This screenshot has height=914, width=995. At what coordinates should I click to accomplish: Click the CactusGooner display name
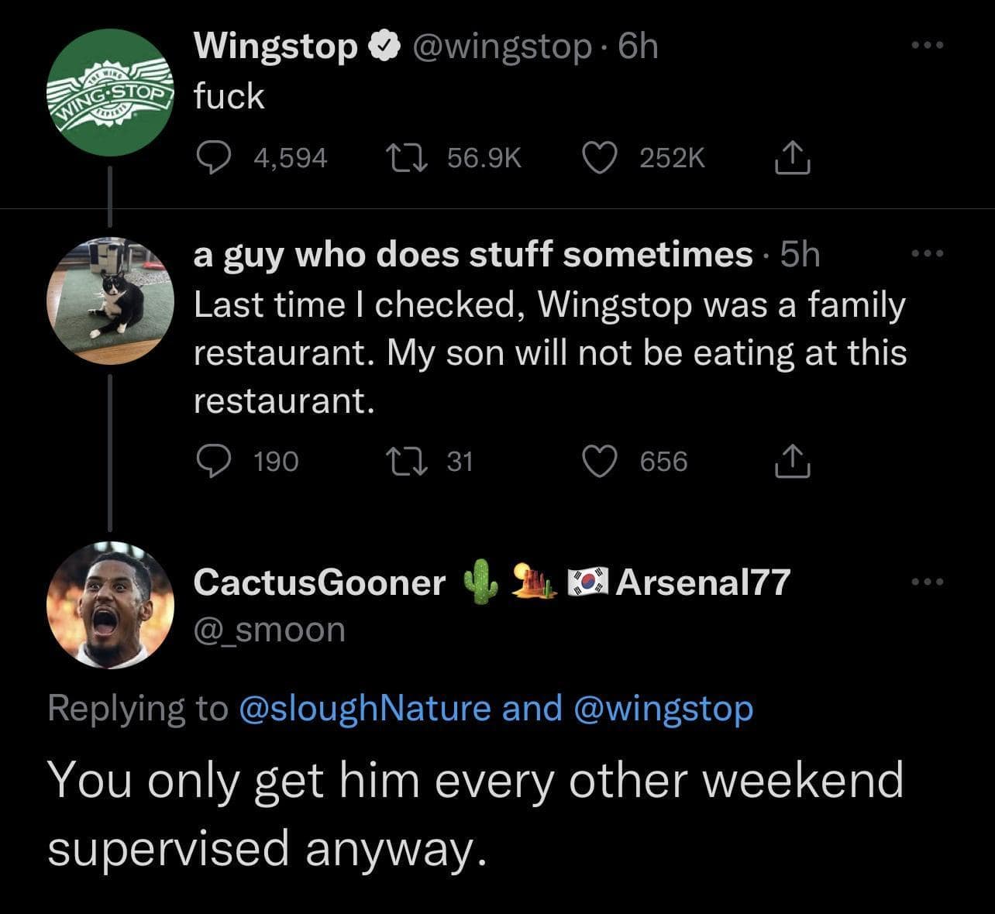pos(319,582)
